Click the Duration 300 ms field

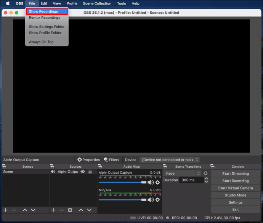pyautogui.click(x=192, y=180)
